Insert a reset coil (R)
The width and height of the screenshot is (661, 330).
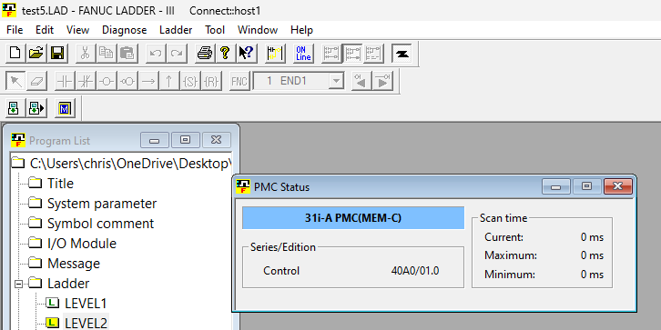[211, 81]
